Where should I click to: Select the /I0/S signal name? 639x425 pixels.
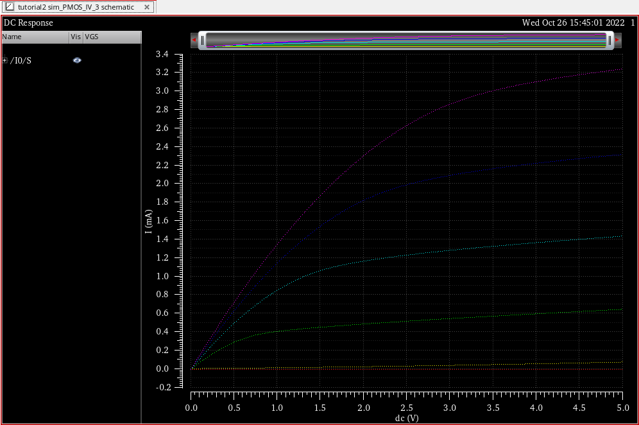coord(21,60)
